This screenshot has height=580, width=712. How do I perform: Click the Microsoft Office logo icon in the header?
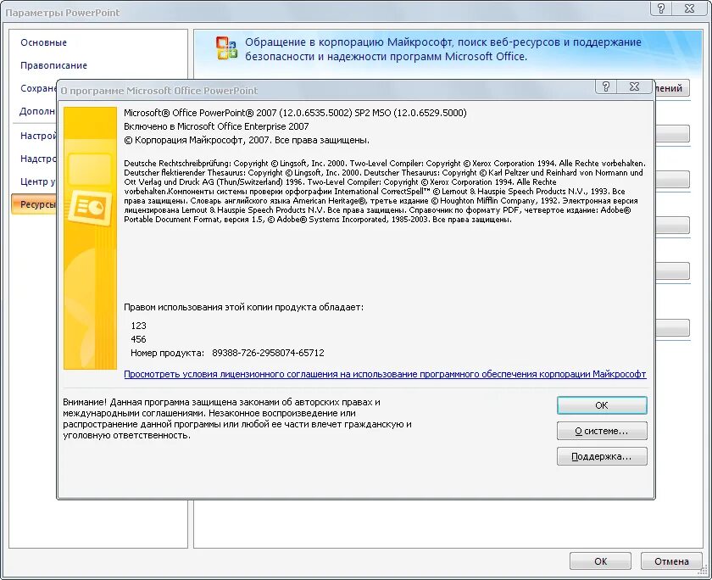[226, 48]
